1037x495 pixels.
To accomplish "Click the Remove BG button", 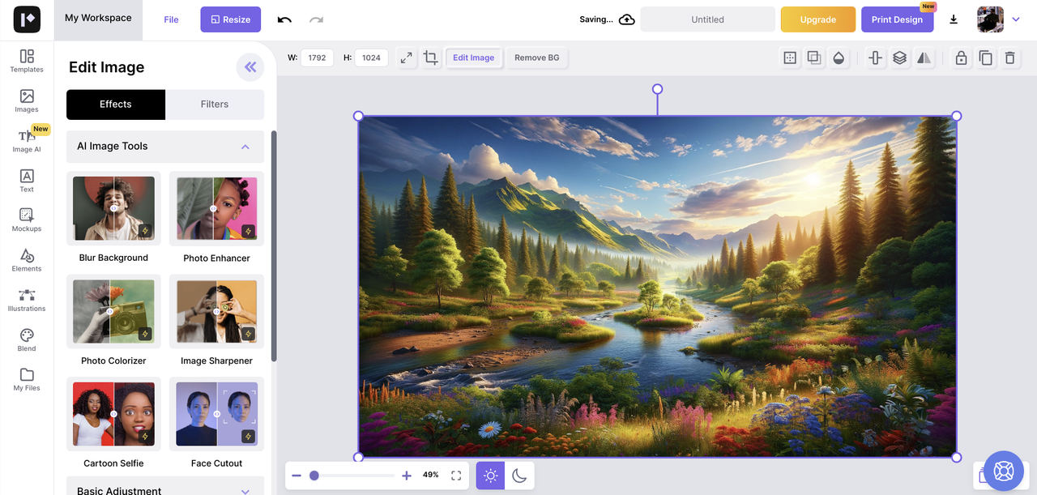I will point(536,58).
